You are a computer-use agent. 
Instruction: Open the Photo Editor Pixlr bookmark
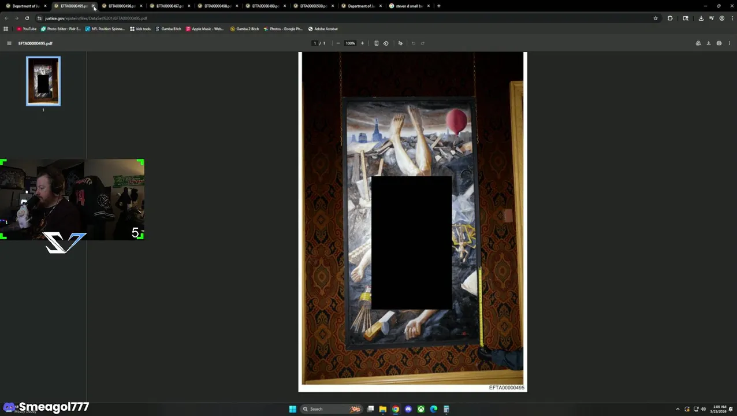61,29
